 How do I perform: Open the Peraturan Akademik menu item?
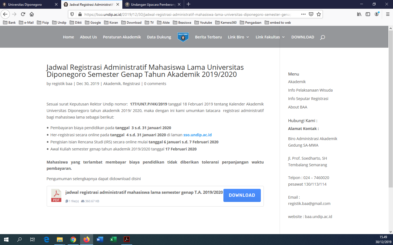pos(122,37)
